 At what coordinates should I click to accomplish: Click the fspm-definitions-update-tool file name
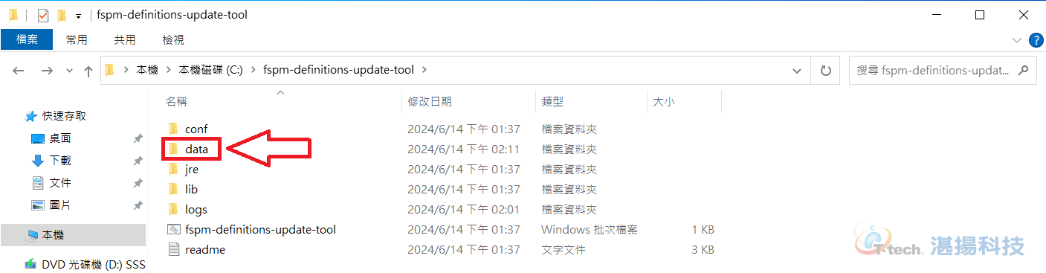pos(260,229)
